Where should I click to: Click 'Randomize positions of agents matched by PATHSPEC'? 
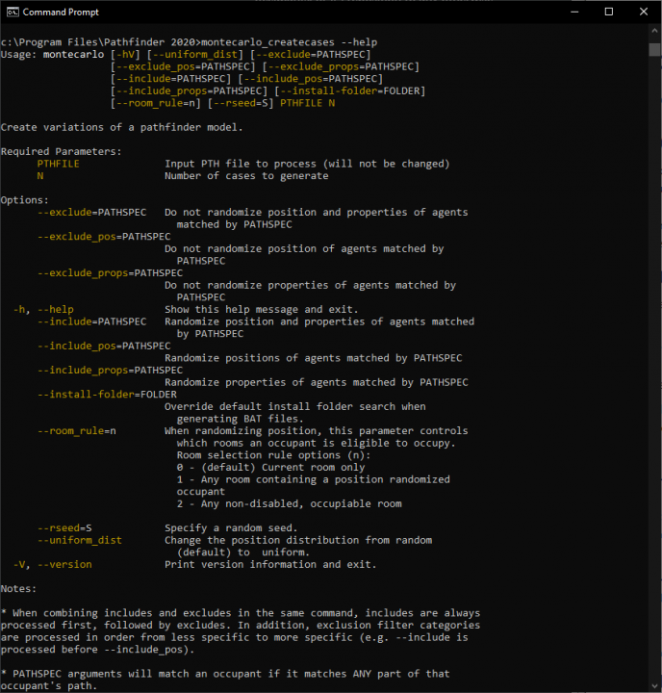(x=314, y=358)
